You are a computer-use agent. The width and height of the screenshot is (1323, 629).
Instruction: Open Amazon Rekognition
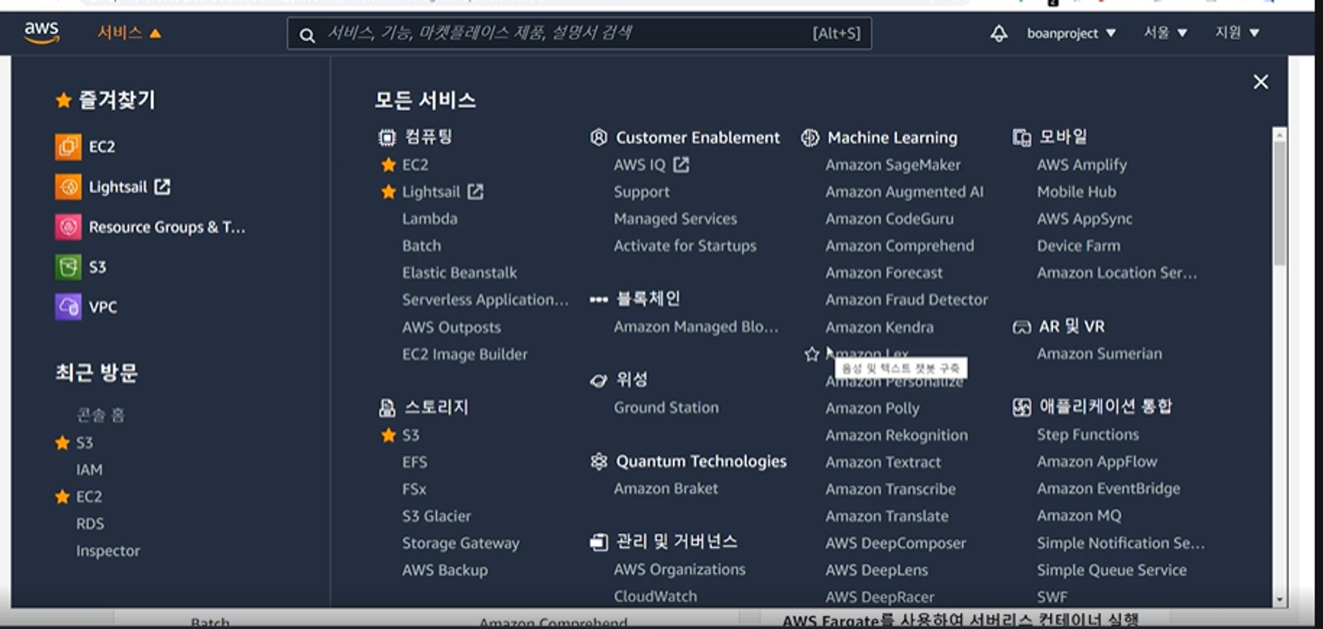click(x=896, y=435)
